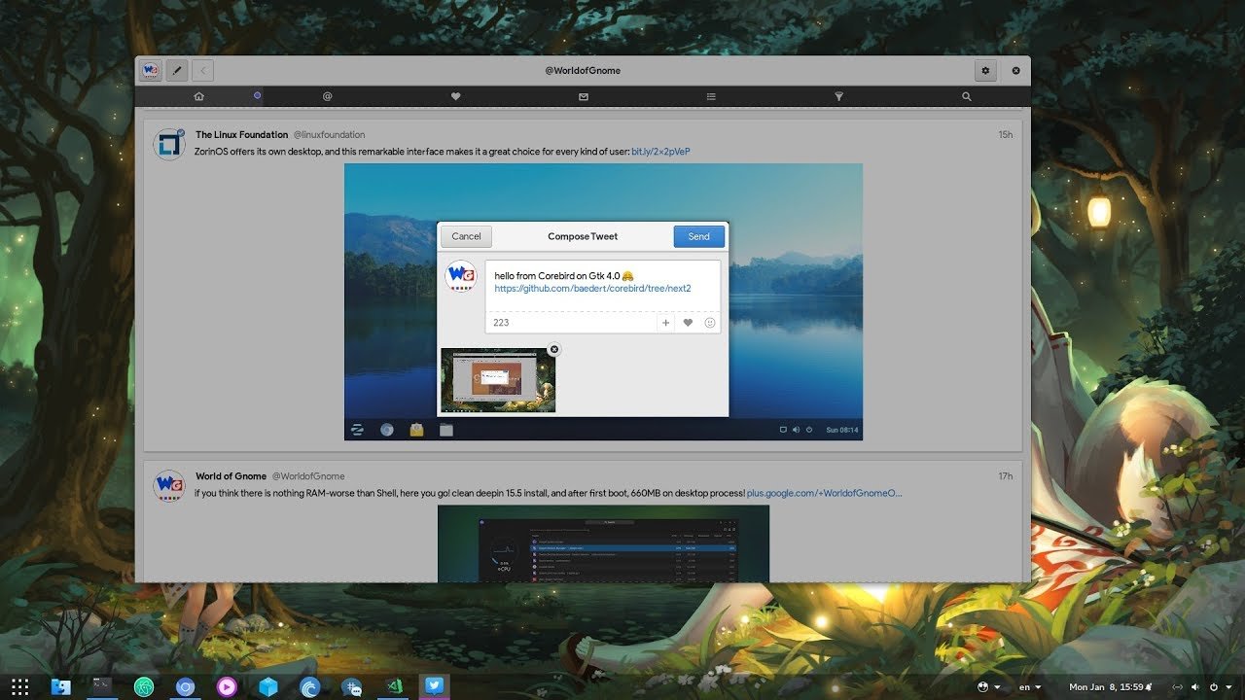The height and width of the screenshot is (700, 1245).
Task: Click the 15h timestamp on the Linux Foundation tweet
Action: [x=1006, y=135]
